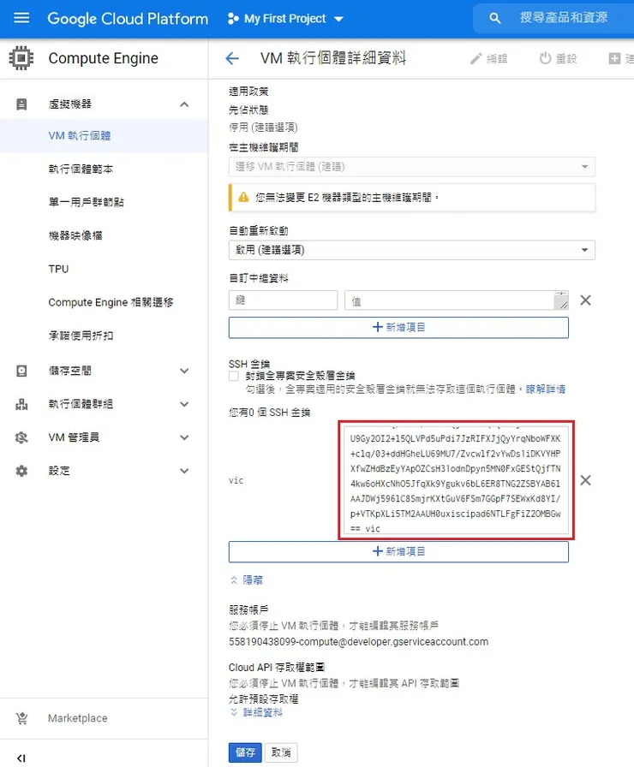
Task: Click the 設定 gear icon
Action: coord(21,471)
